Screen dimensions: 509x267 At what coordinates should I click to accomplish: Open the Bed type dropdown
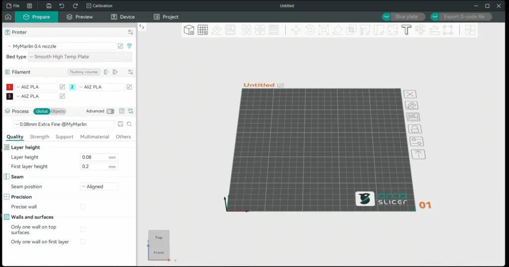[x=80, y=57]
